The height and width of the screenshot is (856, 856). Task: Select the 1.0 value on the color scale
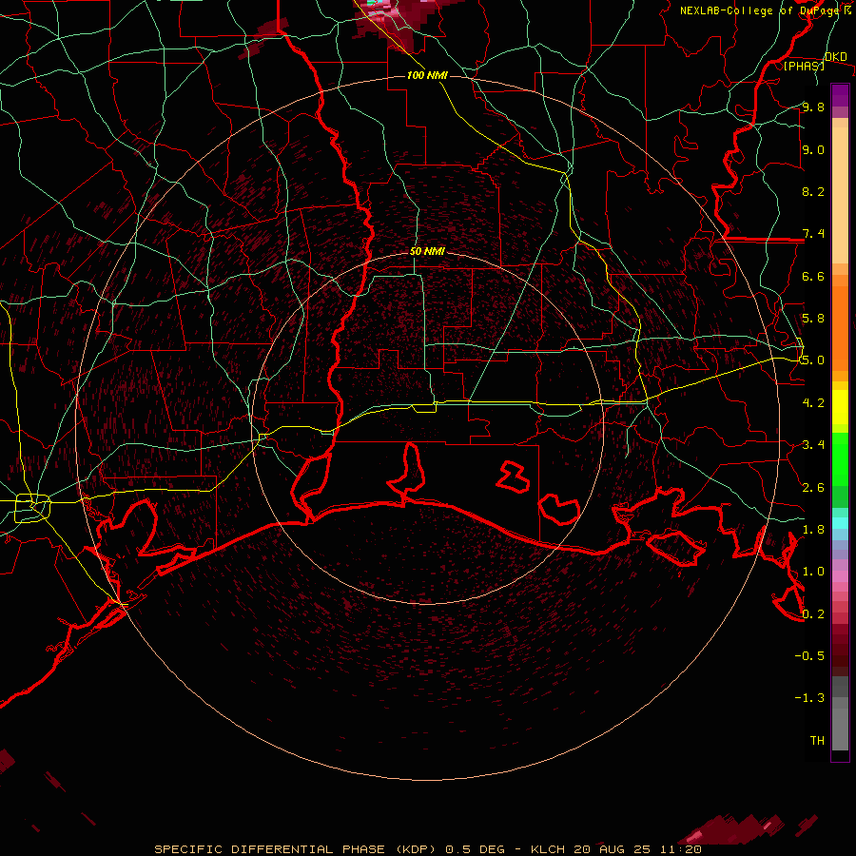click(x=813, y=572)
